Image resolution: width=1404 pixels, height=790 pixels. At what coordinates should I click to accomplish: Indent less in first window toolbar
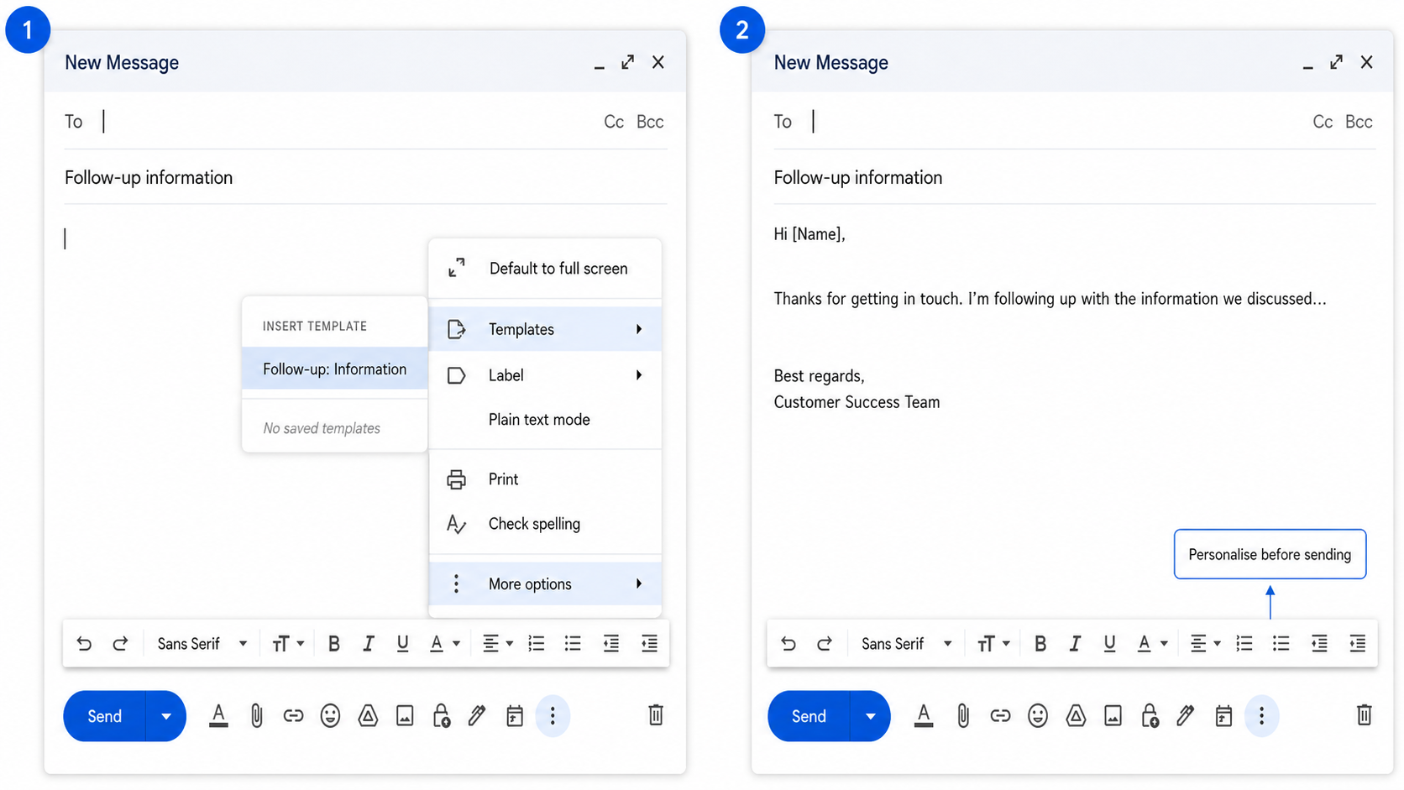[611, 644]
